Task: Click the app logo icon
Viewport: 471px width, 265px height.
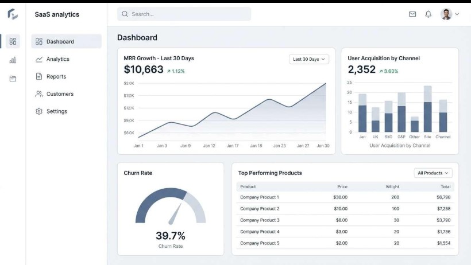Action: 13,14
